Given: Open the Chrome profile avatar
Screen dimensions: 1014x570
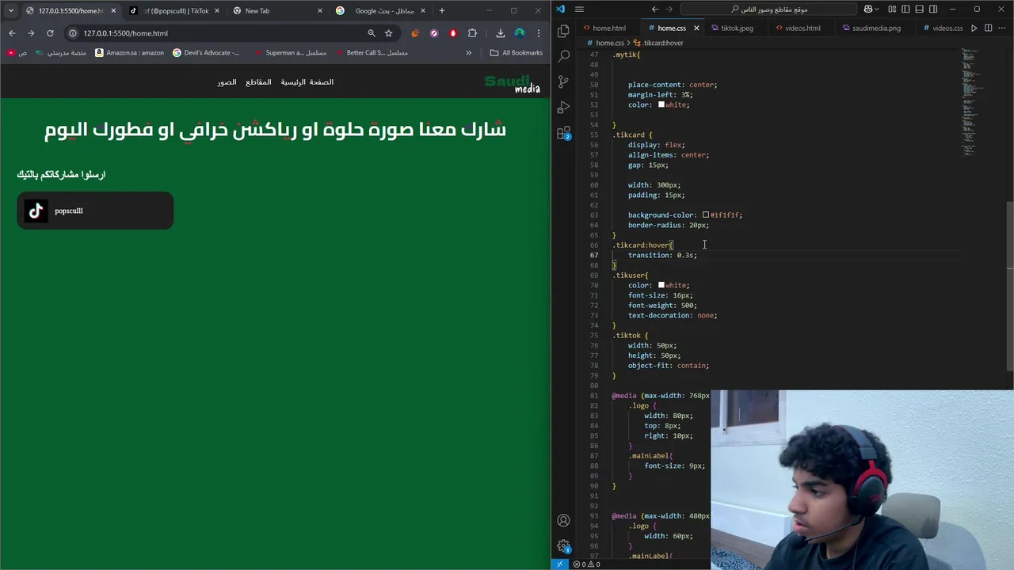Looking at the screenshot, I should 520,33.
